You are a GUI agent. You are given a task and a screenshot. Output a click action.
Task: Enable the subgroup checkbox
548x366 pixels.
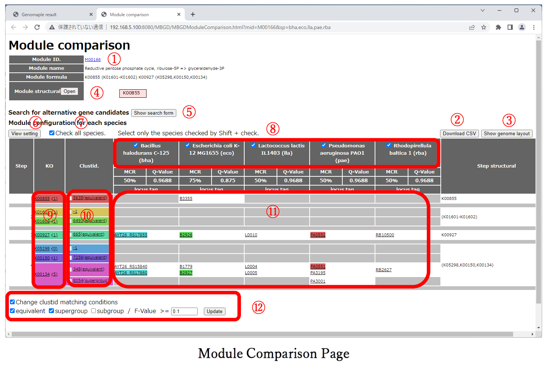coord(94,311)
